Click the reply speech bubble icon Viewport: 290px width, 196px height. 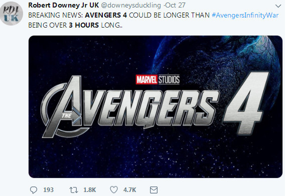(34, 190)
